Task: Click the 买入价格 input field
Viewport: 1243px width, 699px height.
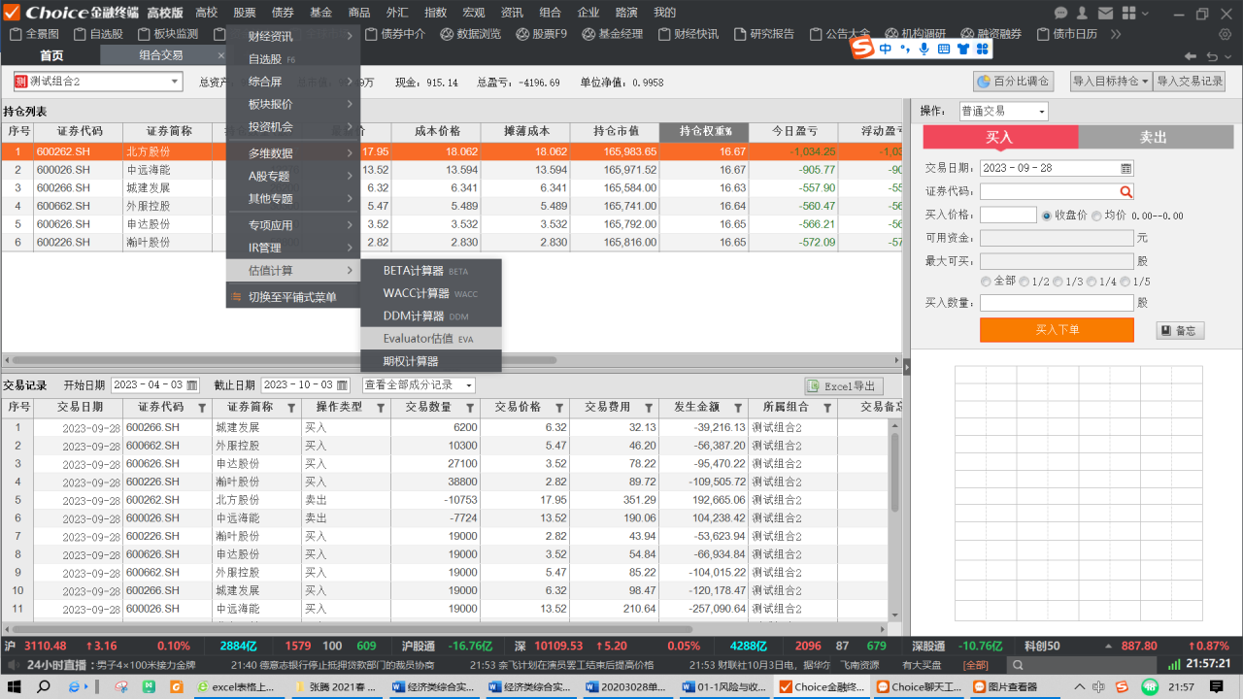Action: pyautogui.click(x=1008, y=216)
